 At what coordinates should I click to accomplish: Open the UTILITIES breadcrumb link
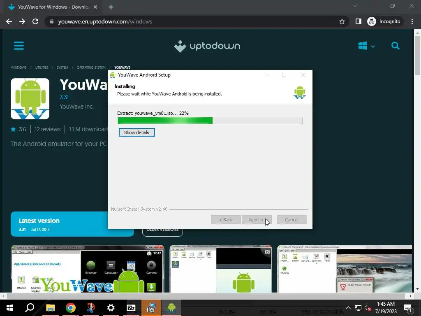pyautogui.click(x=42, y=67)
